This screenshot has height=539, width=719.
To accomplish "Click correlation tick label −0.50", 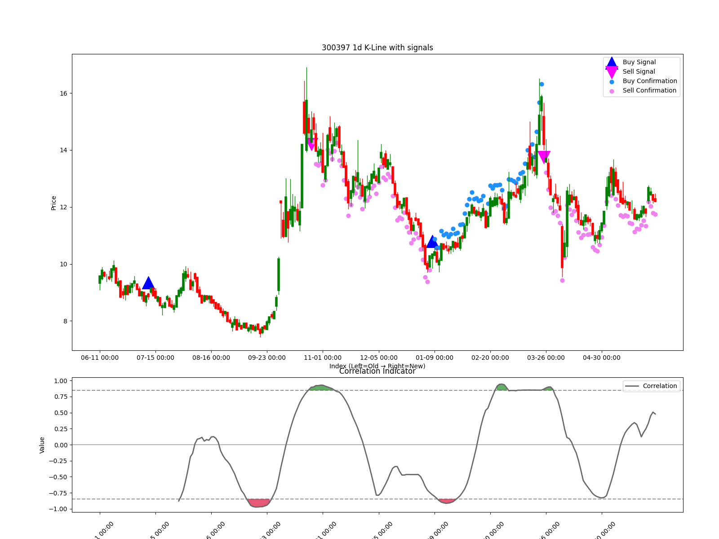I will (x=58, y=477).
